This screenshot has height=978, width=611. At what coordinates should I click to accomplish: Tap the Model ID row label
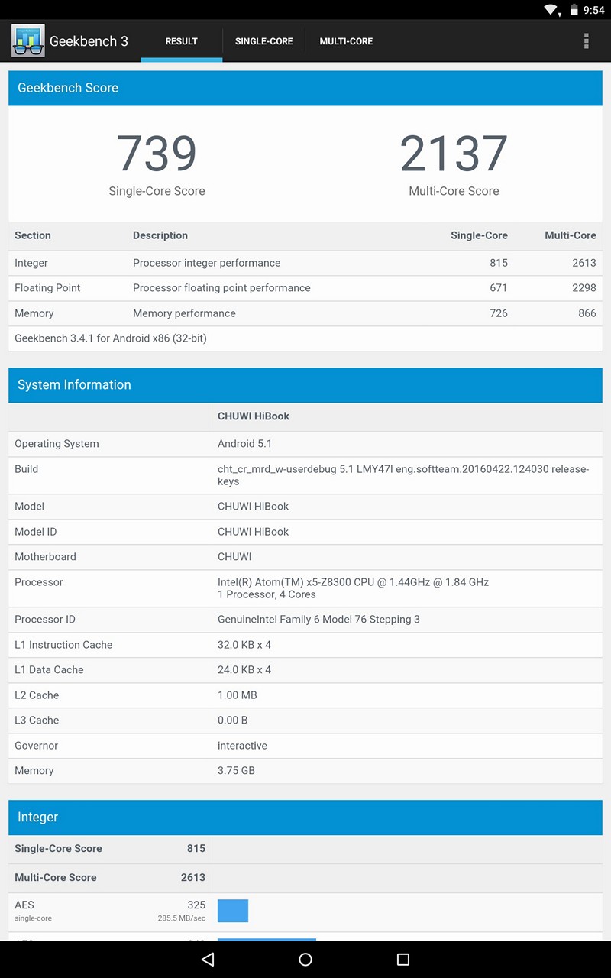(x=35, y=532)
